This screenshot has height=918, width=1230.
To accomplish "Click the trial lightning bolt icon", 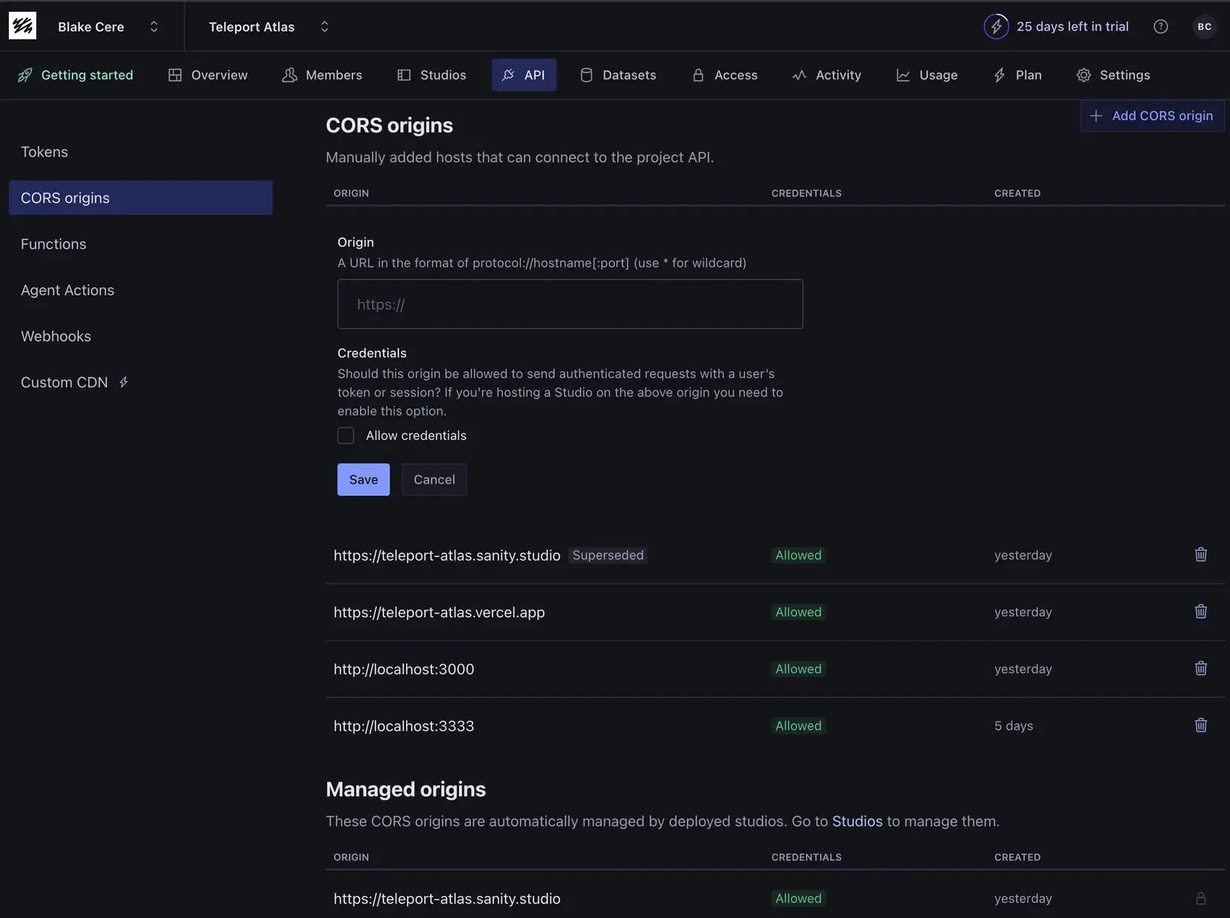I will 996,27.
